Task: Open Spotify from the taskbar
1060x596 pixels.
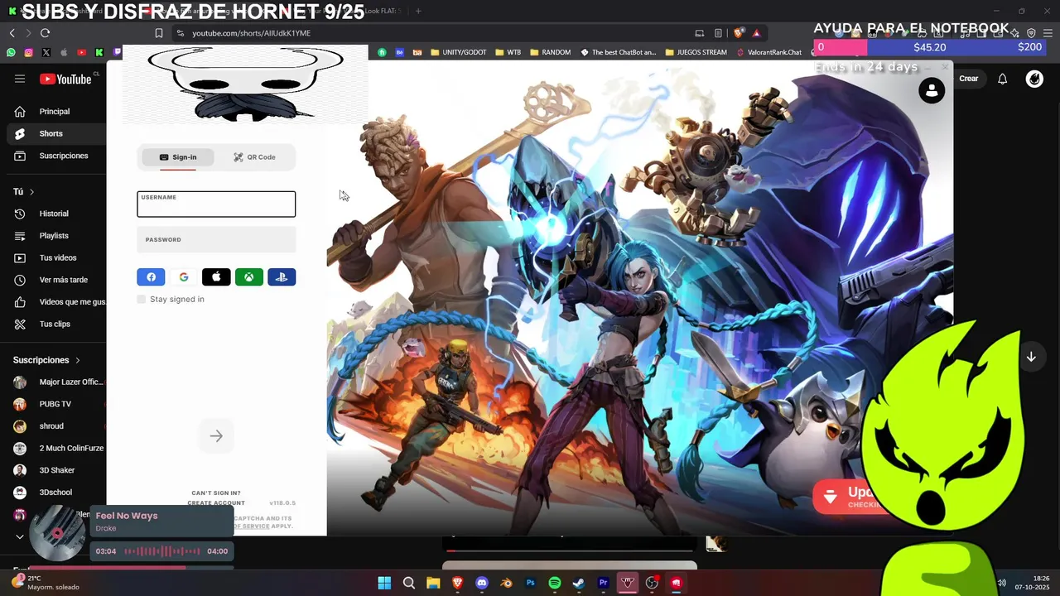Action: [555, 583]
